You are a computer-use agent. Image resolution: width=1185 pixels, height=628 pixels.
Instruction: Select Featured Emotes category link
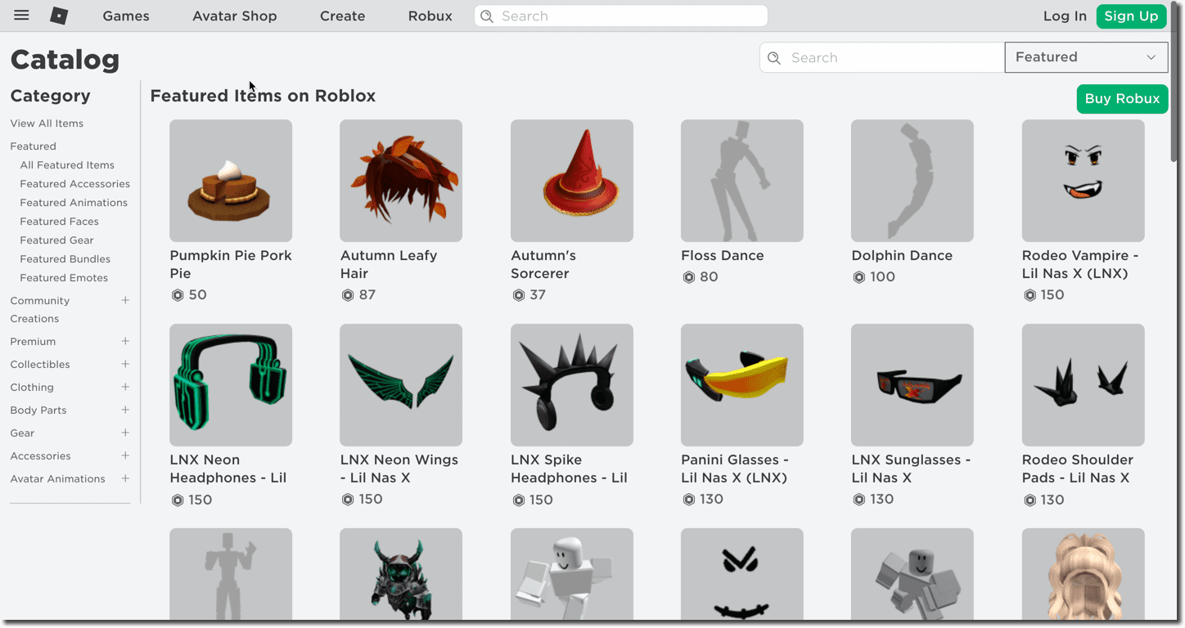(64, 278)
